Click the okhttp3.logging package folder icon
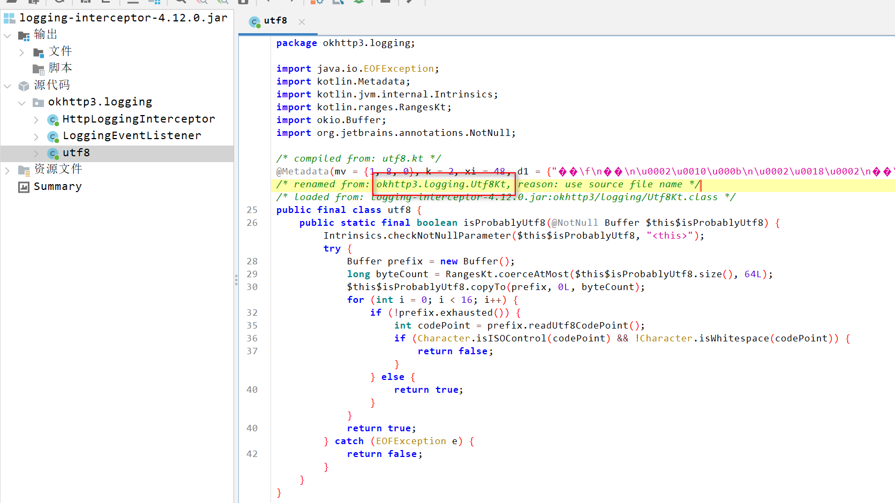The width and height of the screenshot is (895, 503). (x=39, y=102)
